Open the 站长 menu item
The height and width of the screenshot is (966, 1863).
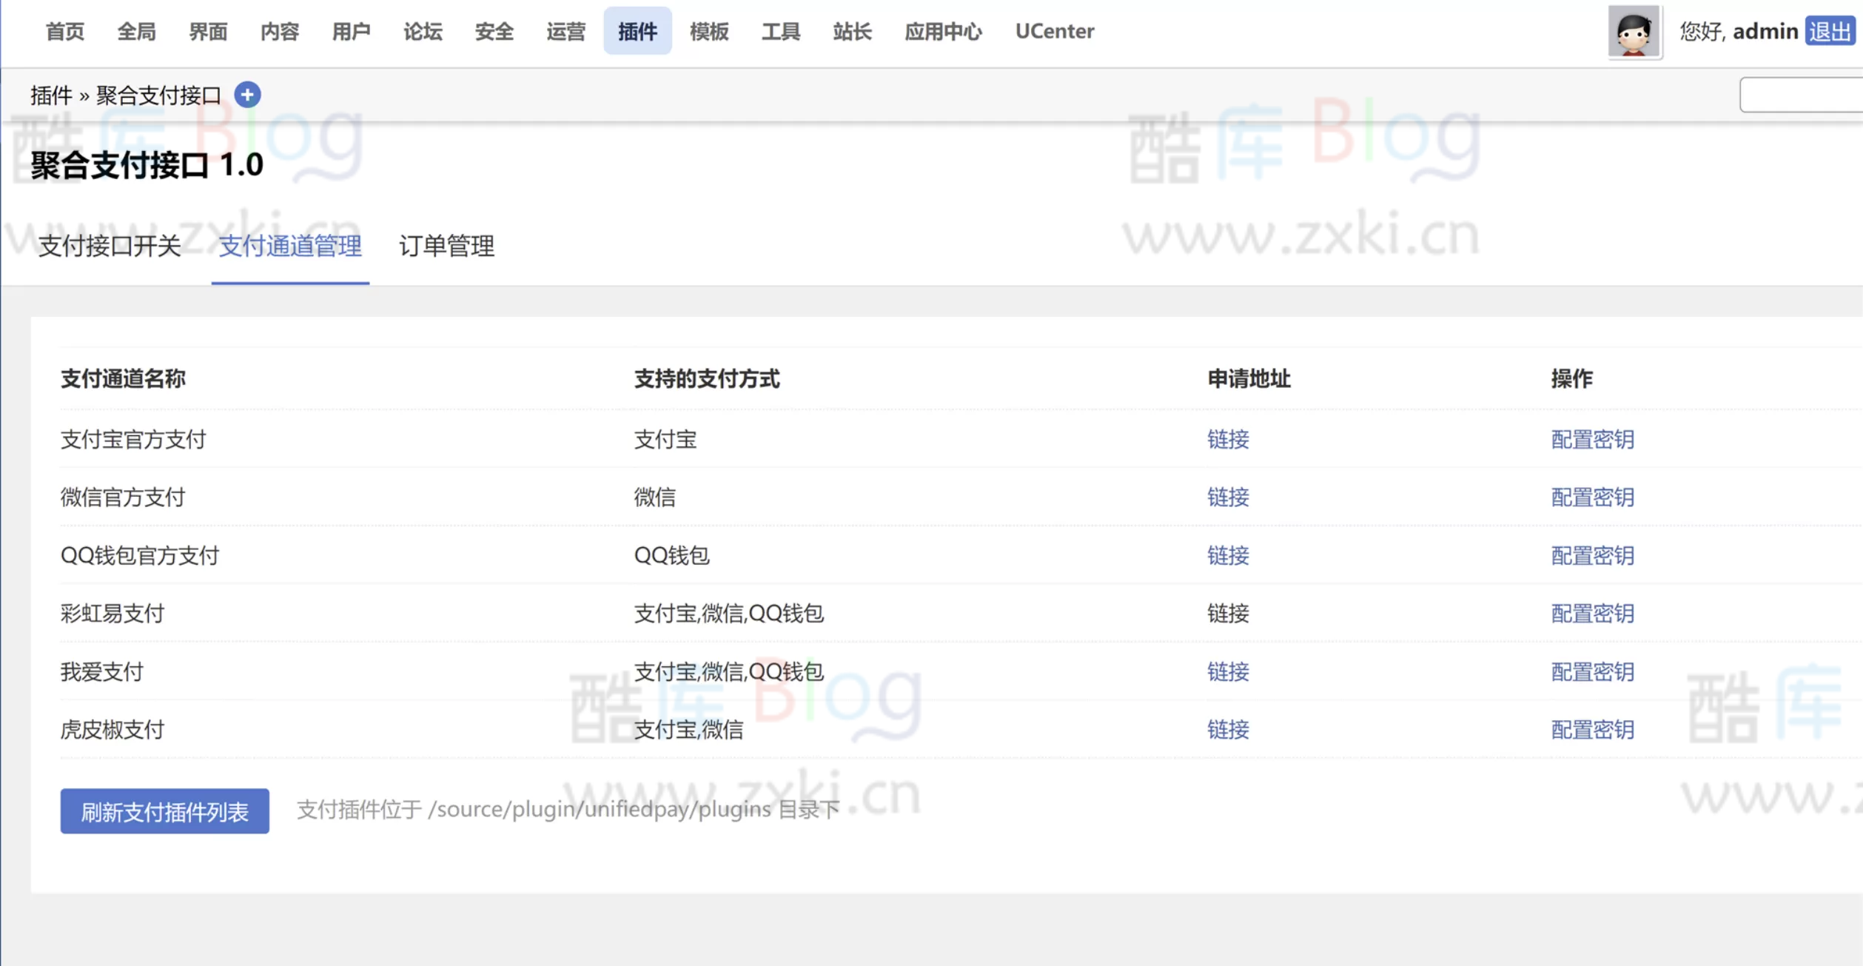coord(851,32)
